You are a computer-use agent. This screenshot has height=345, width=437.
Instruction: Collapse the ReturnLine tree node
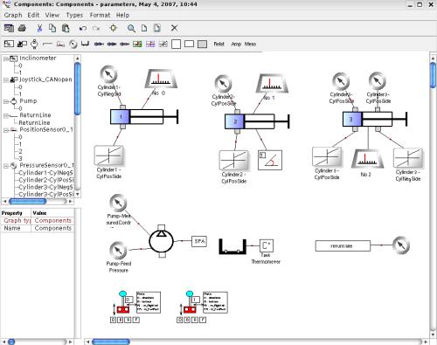[5, 116]
